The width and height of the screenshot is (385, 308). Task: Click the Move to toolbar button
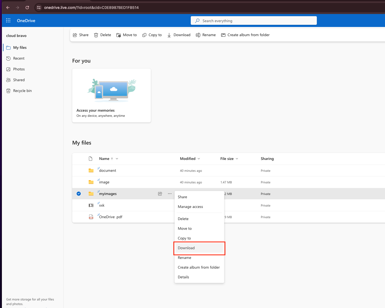click(127, 35)
